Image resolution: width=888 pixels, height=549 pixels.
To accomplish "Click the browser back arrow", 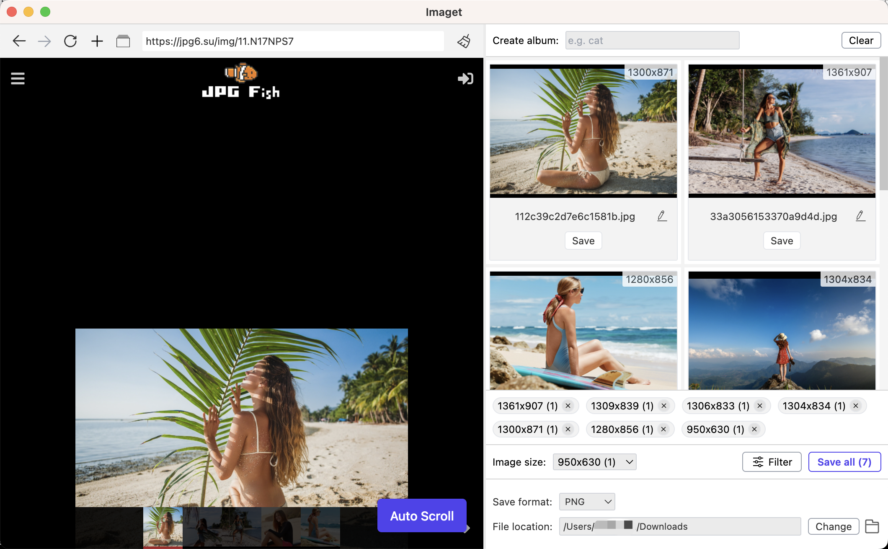I will pos(19,41).
